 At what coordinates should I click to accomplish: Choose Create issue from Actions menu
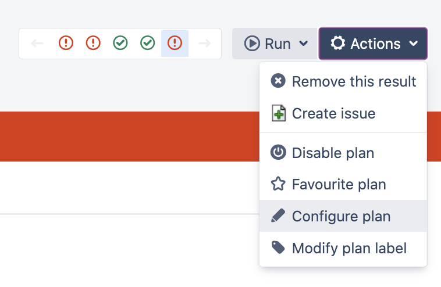click(x=333, y=113)
